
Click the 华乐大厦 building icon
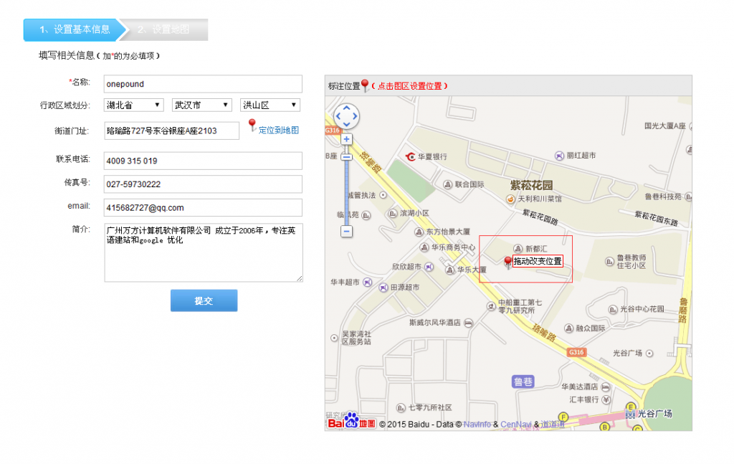pyautogui.click(x=450, y=270)
